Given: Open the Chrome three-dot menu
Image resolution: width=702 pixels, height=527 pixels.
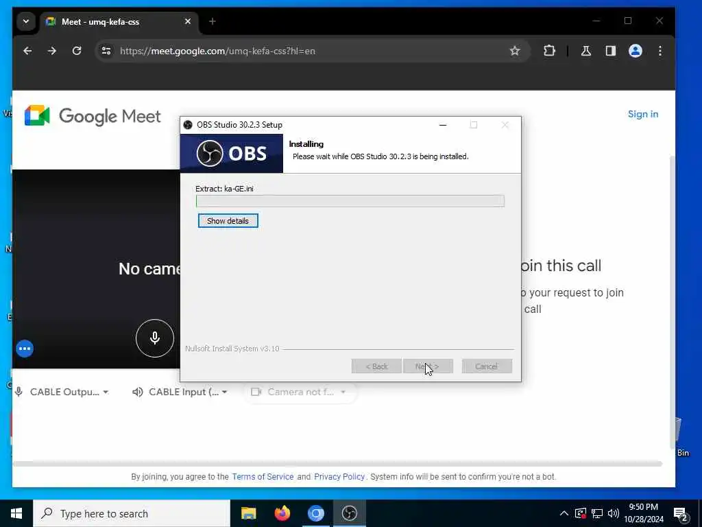Looking at the screenshot, I should click(x=660, y=51).
